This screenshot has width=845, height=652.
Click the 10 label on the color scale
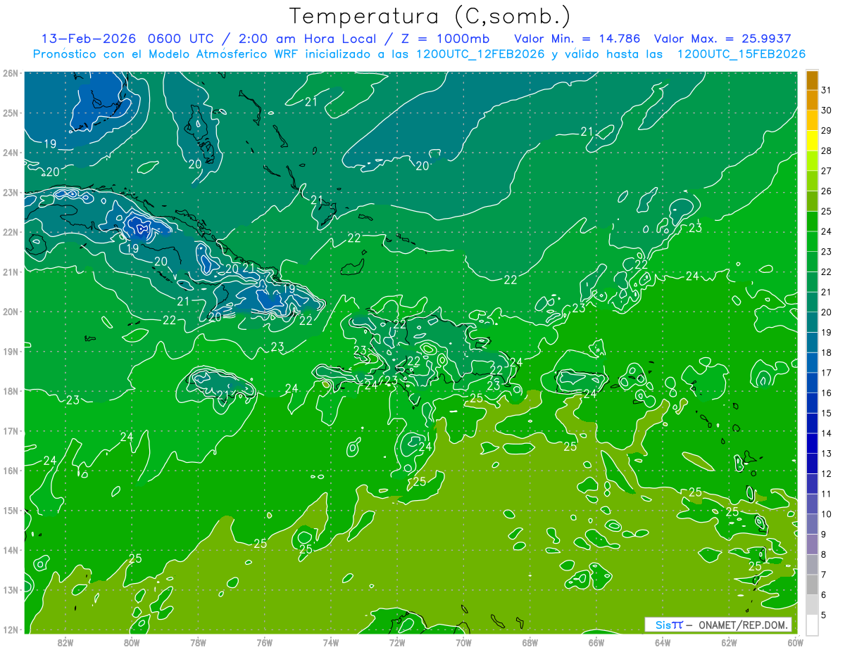click(x=826, y=514)
